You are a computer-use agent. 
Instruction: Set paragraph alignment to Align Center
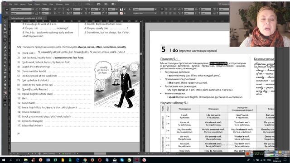(166, 9)
